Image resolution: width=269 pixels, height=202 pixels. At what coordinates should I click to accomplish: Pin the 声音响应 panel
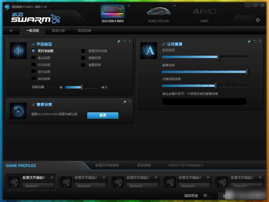[119, 41]
